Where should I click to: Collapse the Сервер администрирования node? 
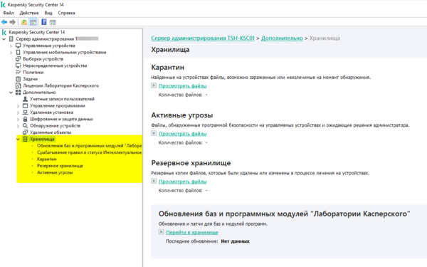point(4,39)
